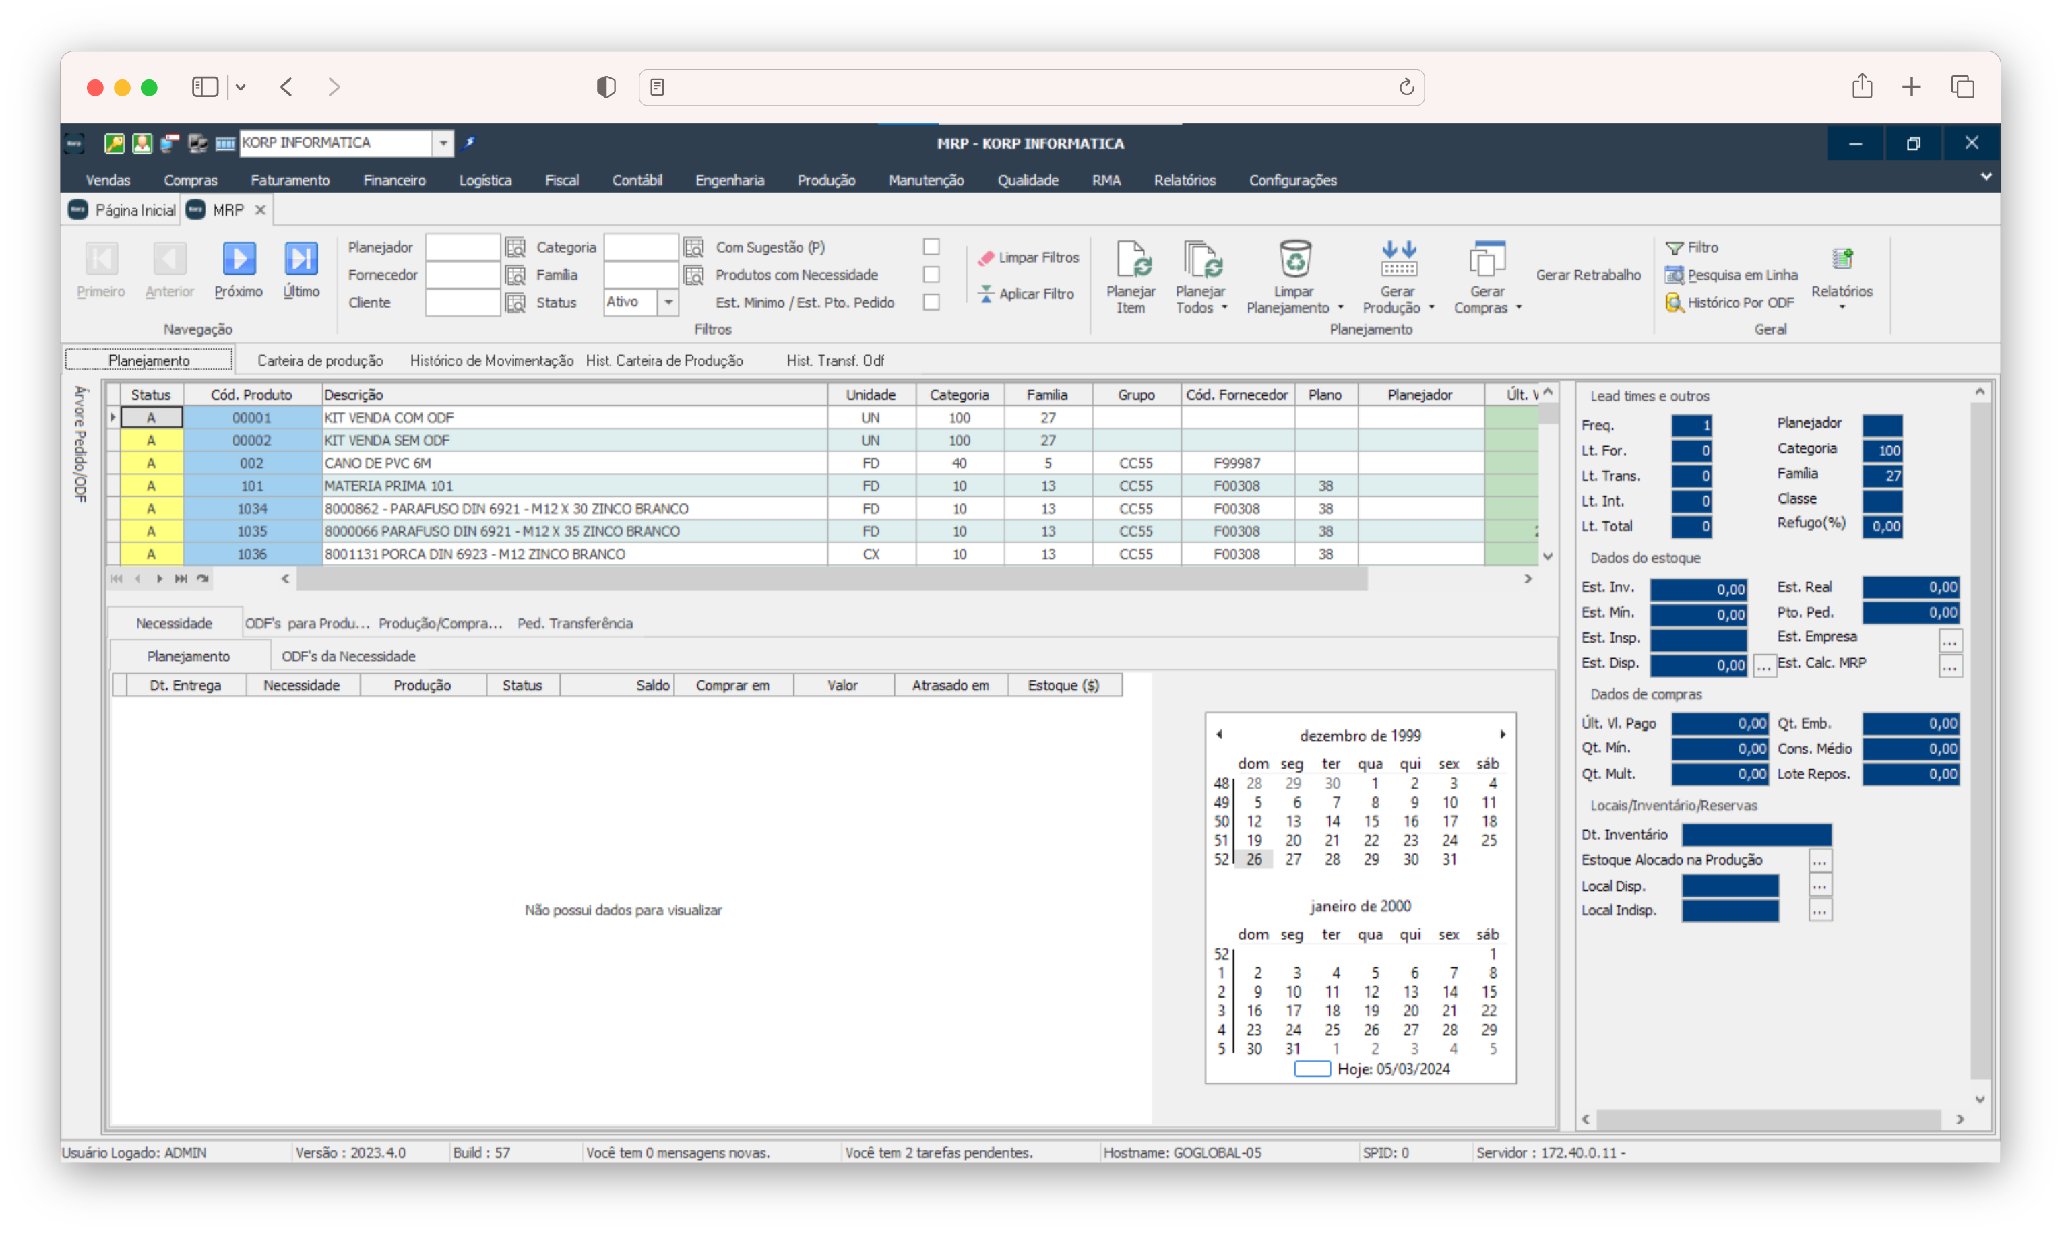This screenshot has height=1234, width=2064.
Task: Enable Est. Mínimo / Est. Pto. Pedido checkbox
Action: [932, 302]
